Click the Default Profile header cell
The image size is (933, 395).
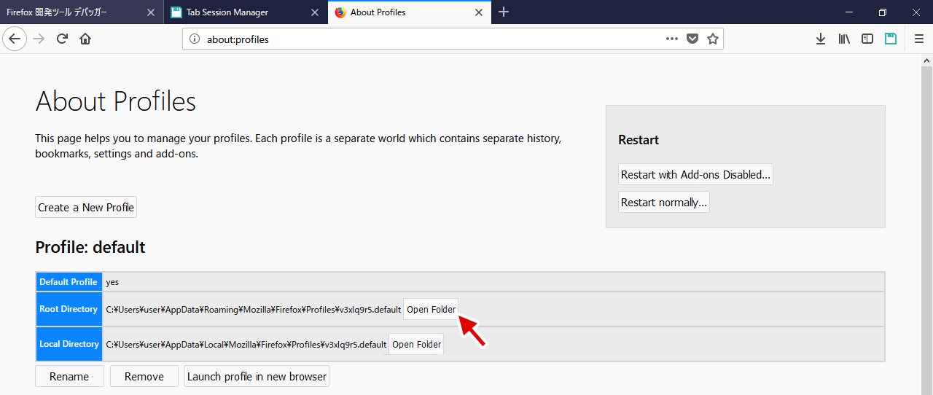[69, 282]
